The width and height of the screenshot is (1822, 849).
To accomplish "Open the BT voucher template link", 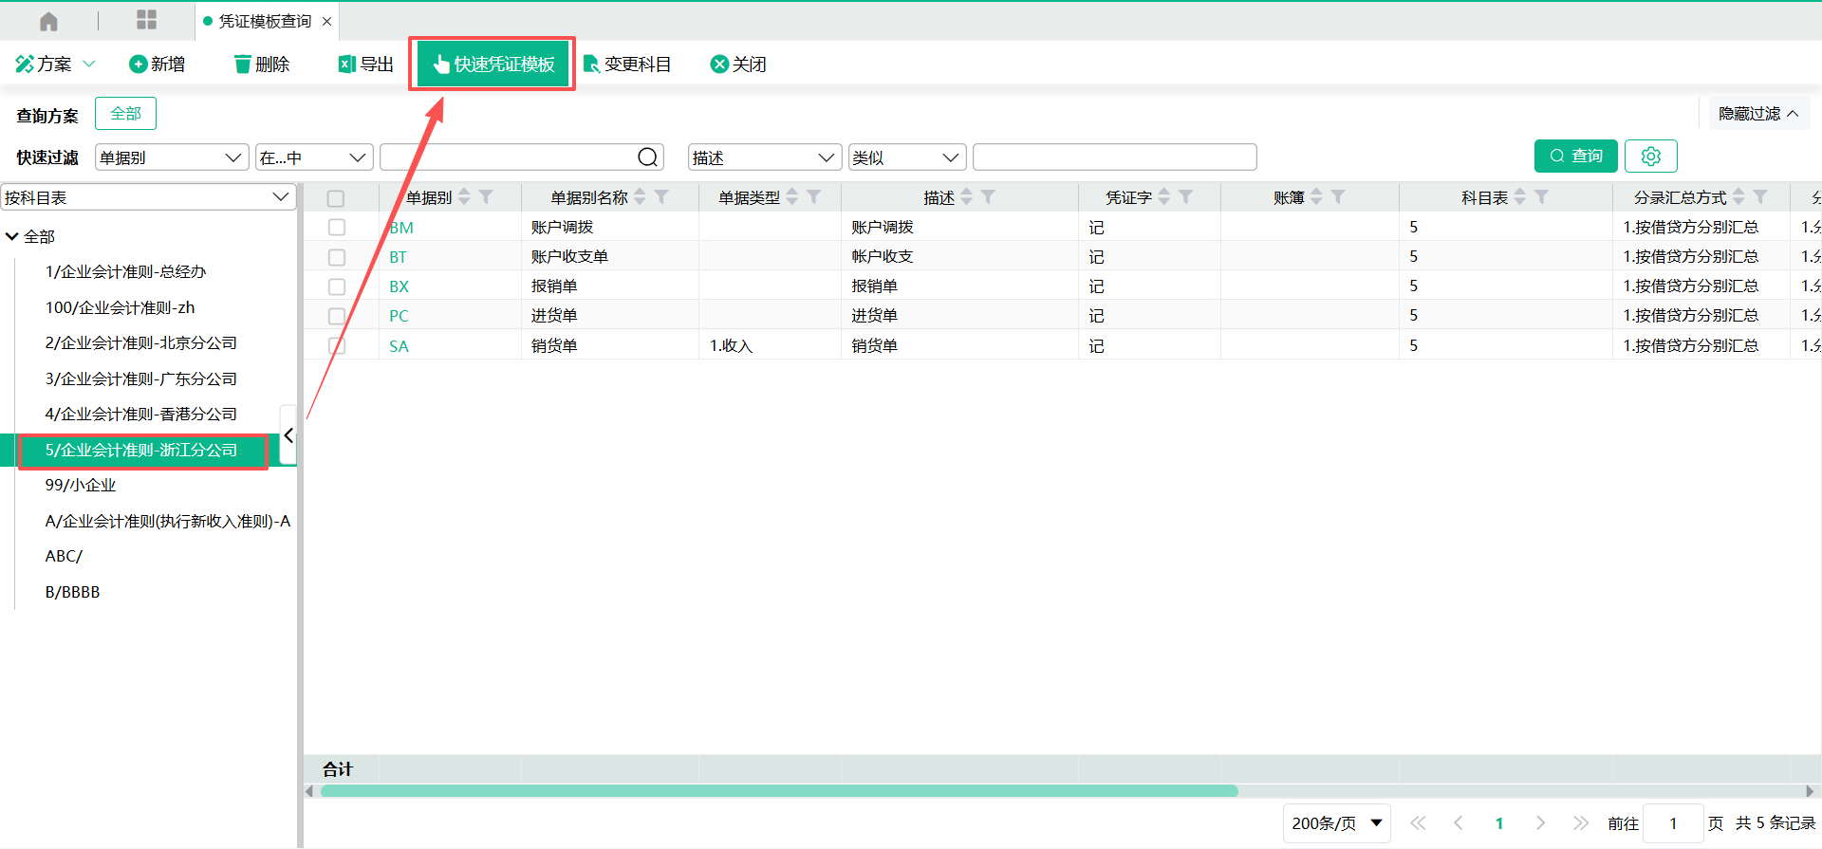I will pos(398,257).
